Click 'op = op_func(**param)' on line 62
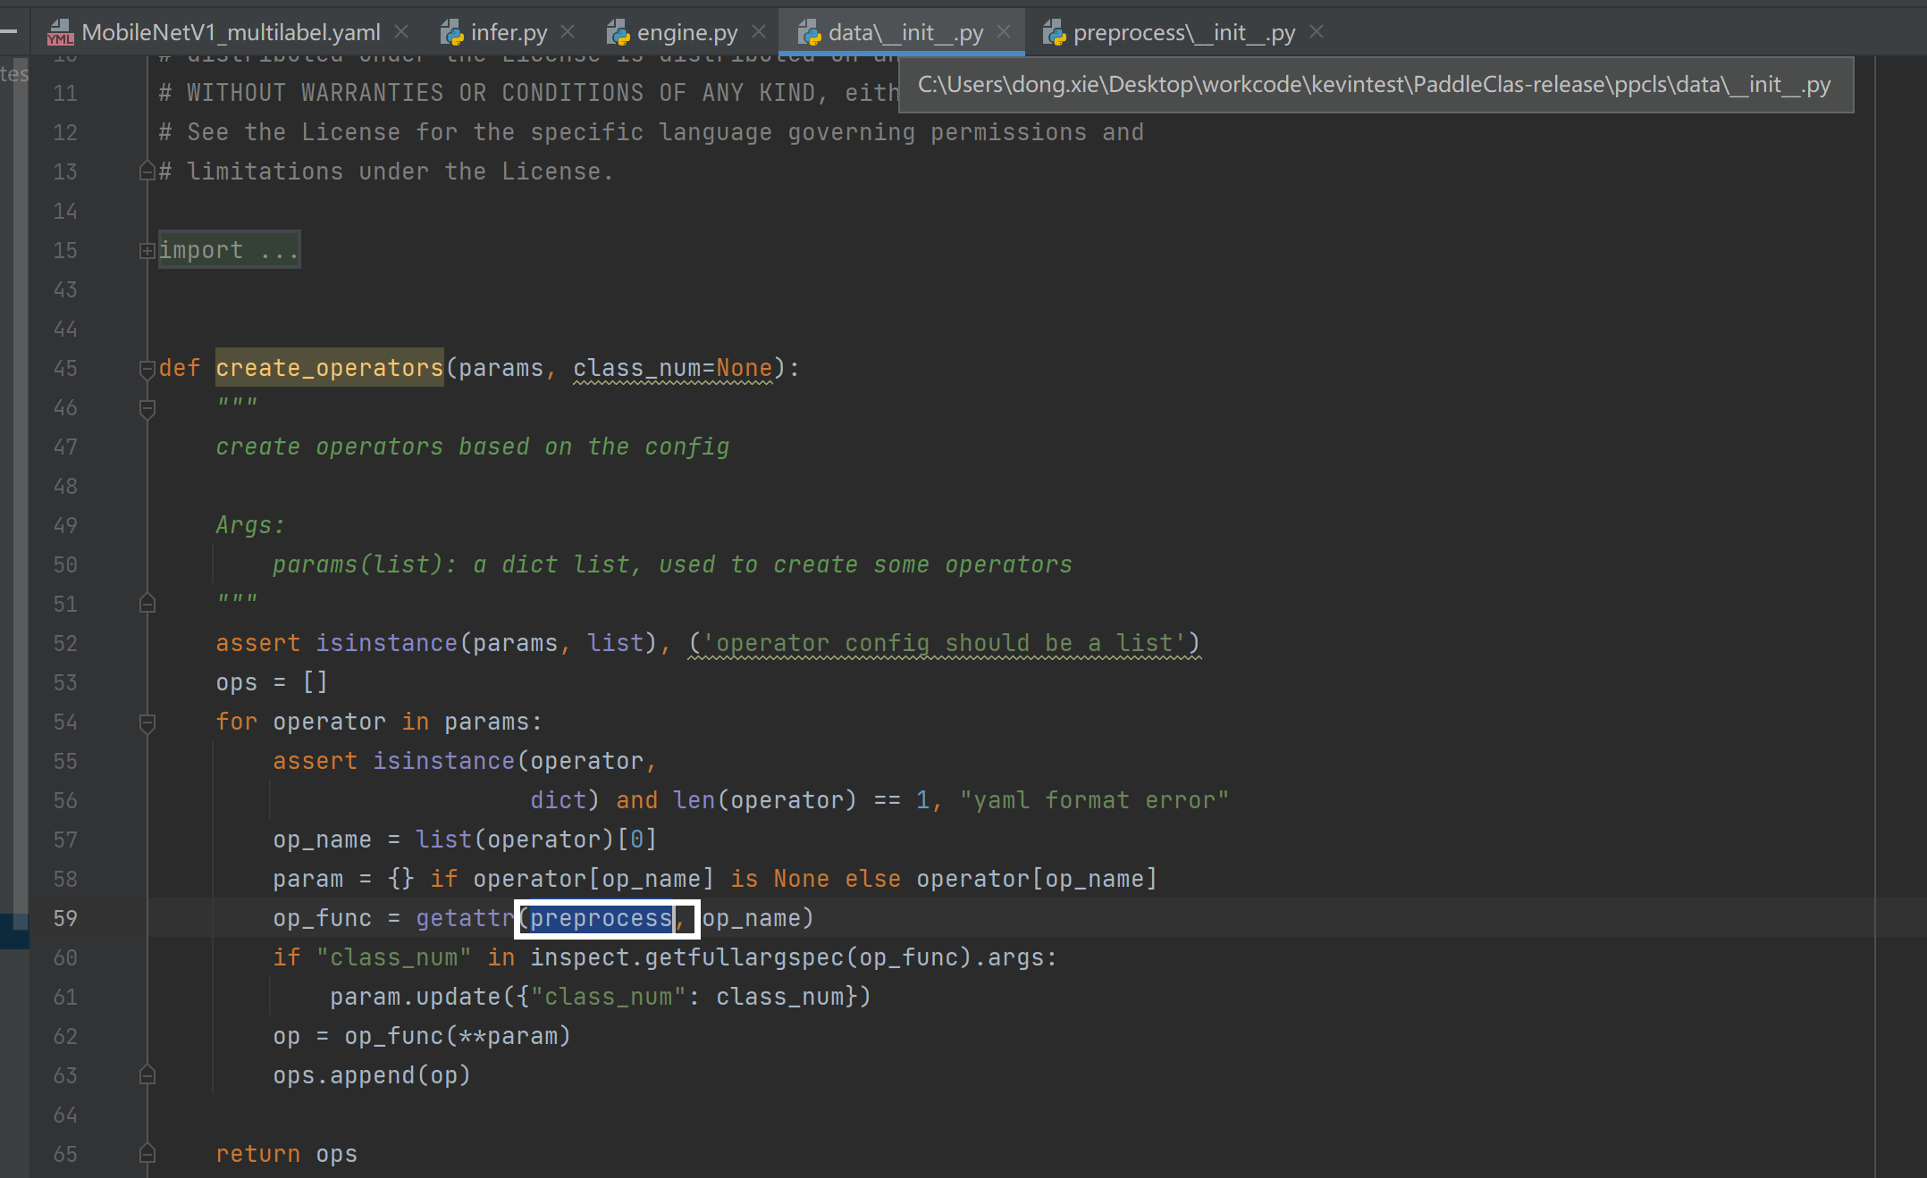 [x=422, y=1036]
